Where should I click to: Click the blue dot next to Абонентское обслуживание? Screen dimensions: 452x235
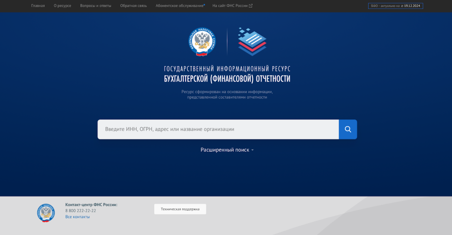coord(205,4)
